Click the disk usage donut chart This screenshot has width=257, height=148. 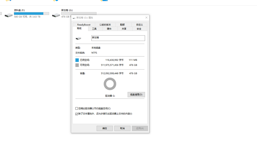coord(110,84)
